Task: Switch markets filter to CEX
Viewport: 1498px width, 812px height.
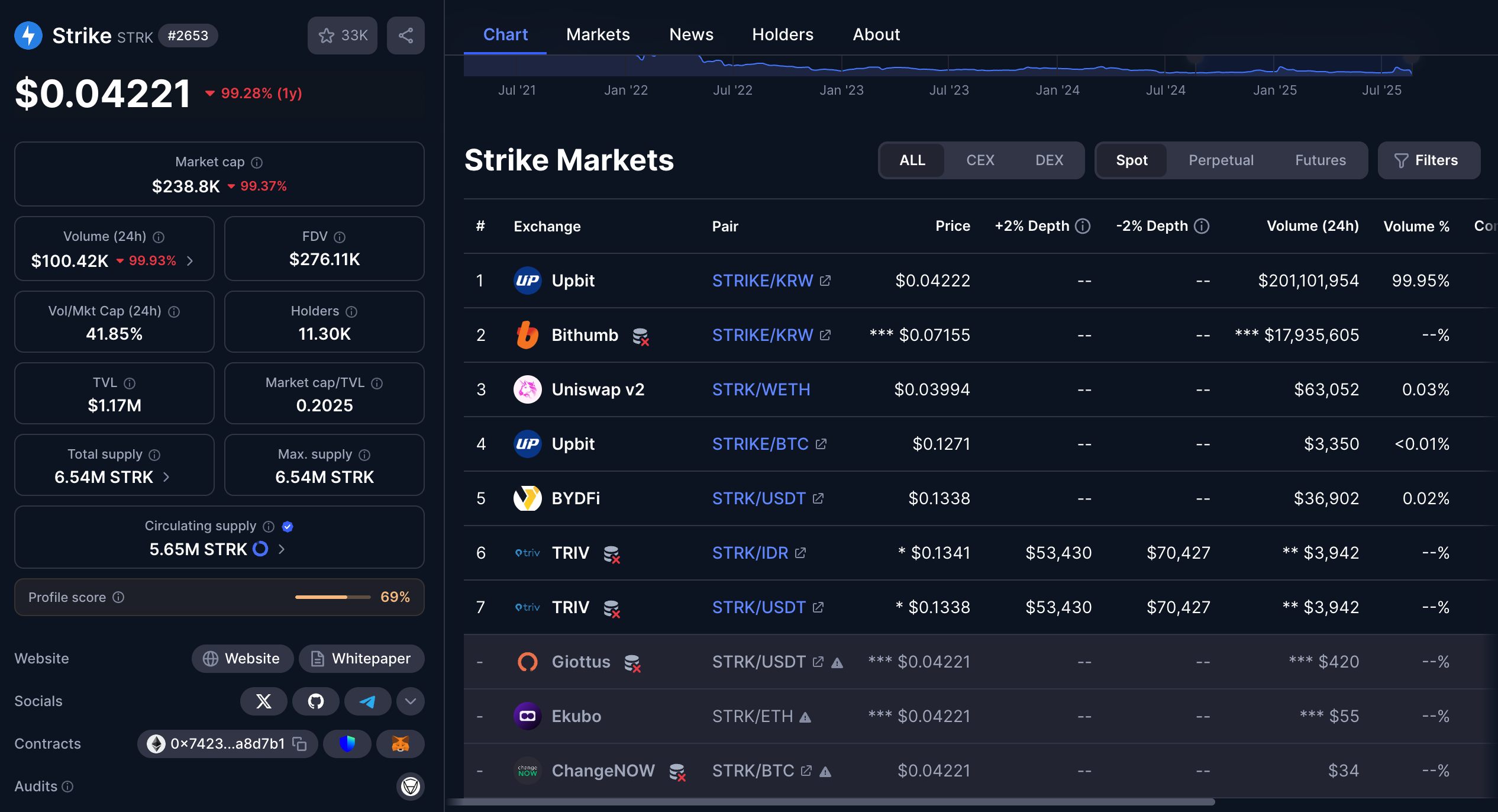Action: (980, 160)
